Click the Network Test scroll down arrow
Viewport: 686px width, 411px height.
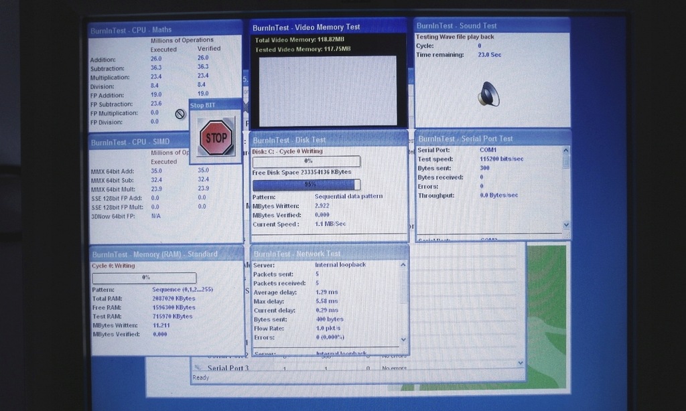point(403,339)
